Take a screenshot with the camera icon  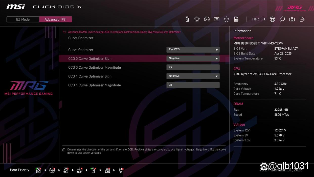pyautogui.click(x=292, y=19)
